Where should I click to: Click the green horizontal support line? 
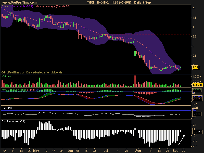coord(171,70)
